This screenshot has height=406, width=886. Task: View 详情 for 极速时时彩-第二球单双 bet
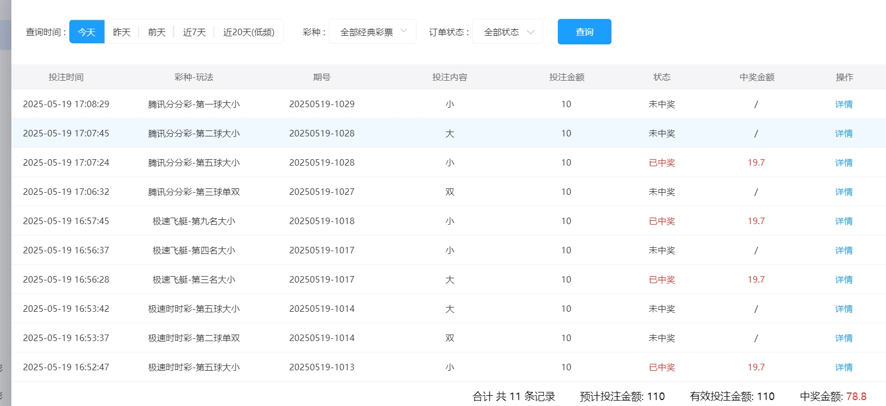[x=844, y=338]
